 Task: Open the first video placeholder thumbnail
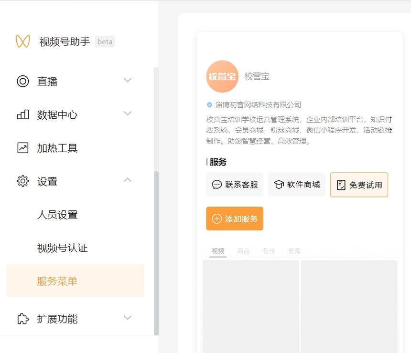(251, 306)
